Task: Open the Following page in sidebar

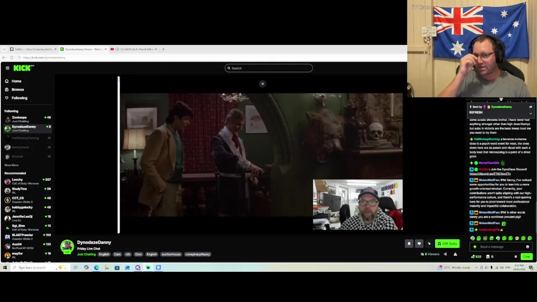Action: [x=19, y=98]
